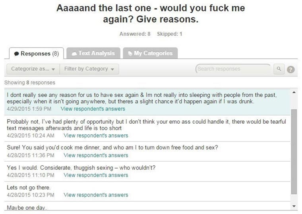
Task: Select the Responses (8) tab
Action: (x=36, y=53)
